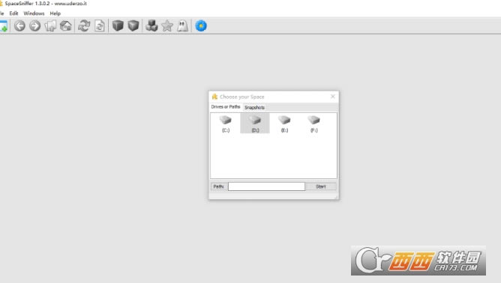Go back with the left arrow icon
Image resolution: width=501 pixels, height=283 pixels.
tap(19, 26)
